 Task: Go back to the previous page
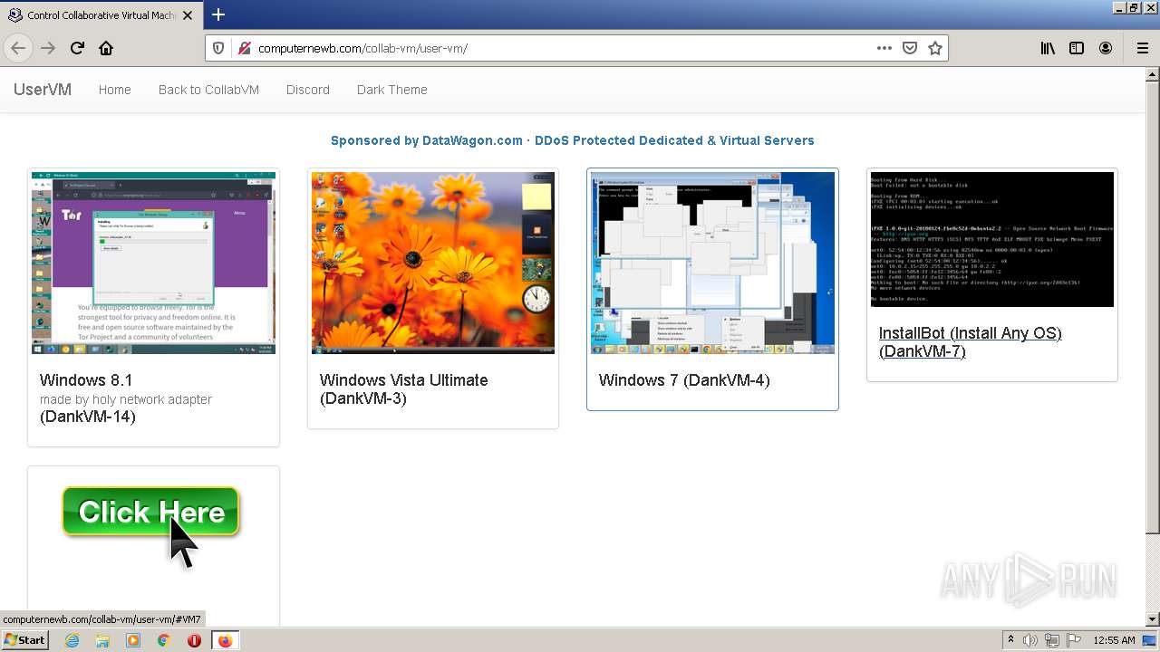click(x=18, y=48)
